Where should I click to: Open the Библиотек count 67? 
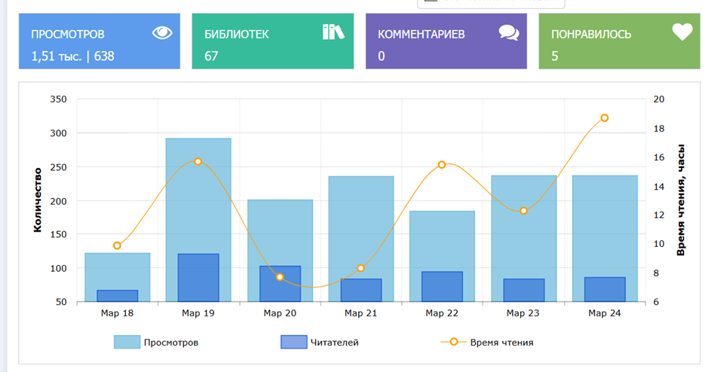click(211, 56)
